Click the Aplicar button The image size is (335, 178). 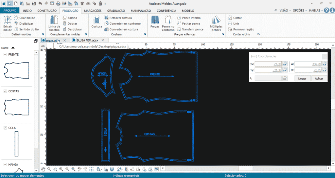tap(319, 79)
